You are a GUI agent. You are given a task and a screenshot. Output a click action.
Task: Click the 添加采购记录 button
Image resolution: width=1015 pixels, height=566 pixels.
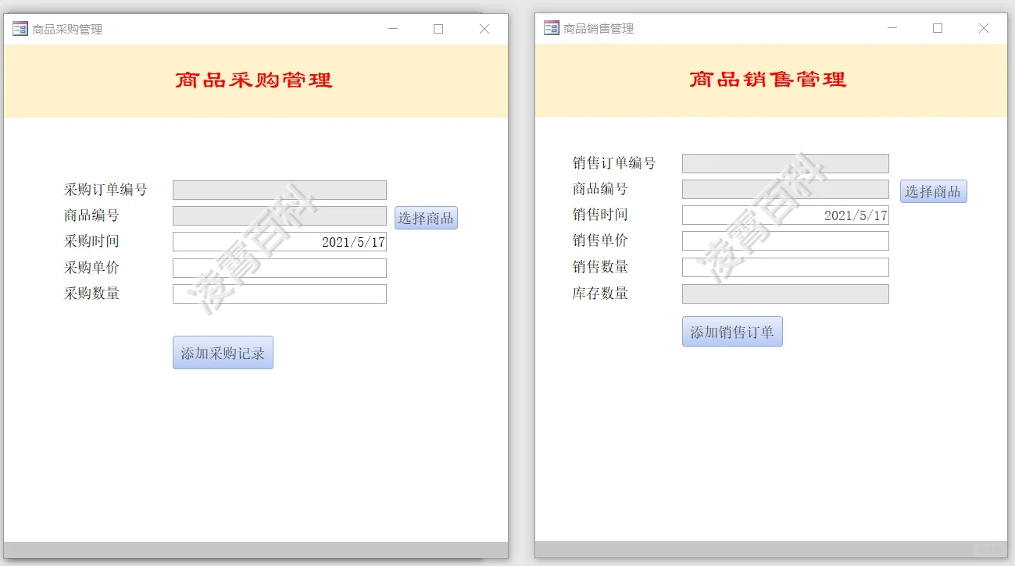pyautogui.click(x=223, y=352)
